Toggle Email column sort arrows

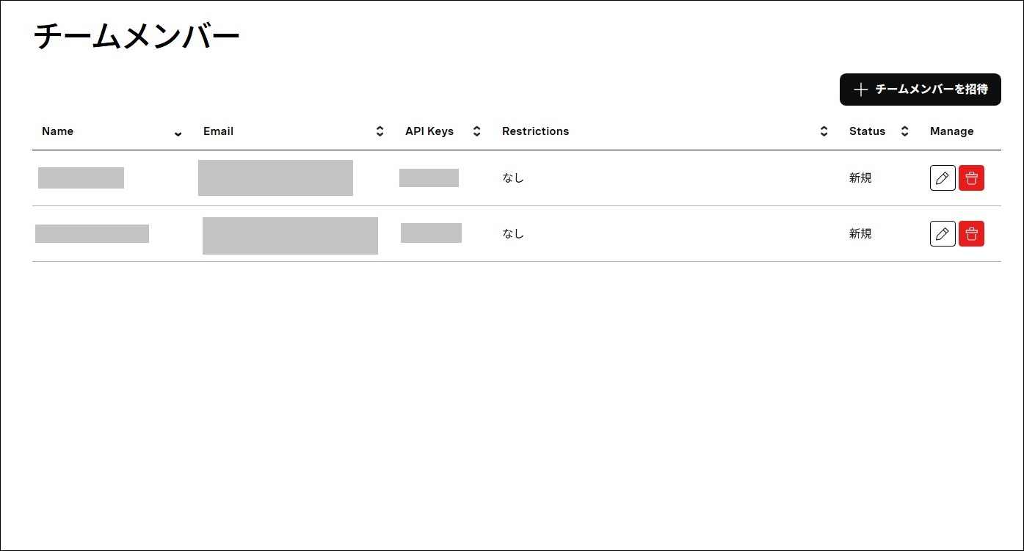pyautogui.click(x=380, y=131)
